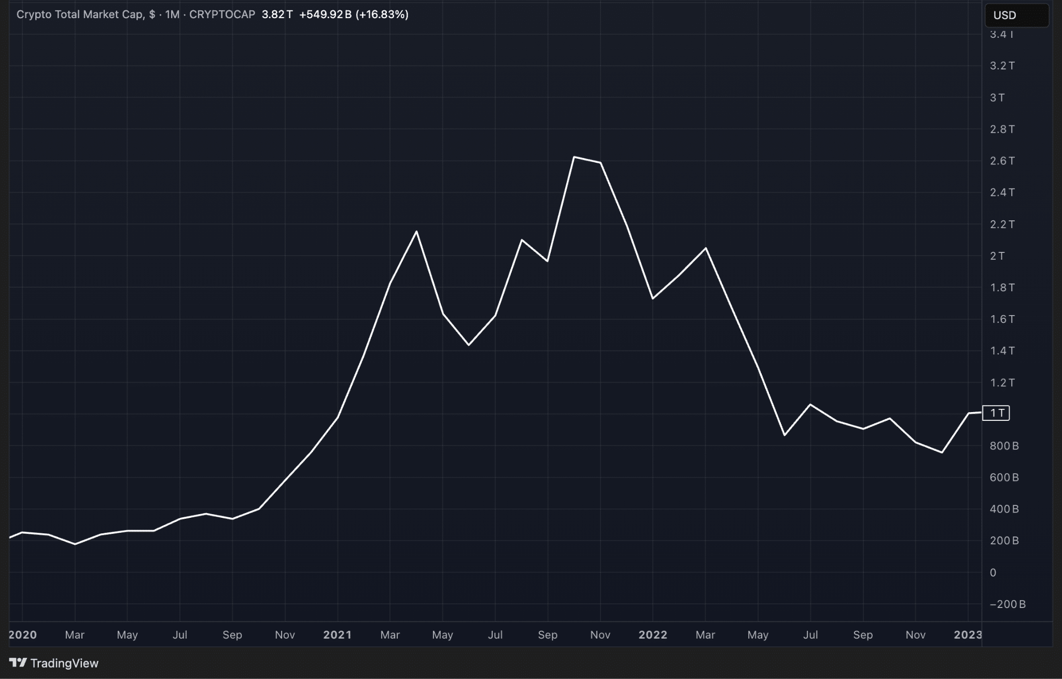Image resolution: width=1062 pixels, height=679 pixels.
Task: Click the TradingView wordmark text
Action: point(64,663)
